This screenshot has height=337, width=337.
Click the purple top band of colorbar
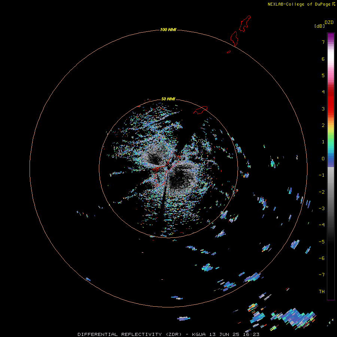(x=331, y=37)
